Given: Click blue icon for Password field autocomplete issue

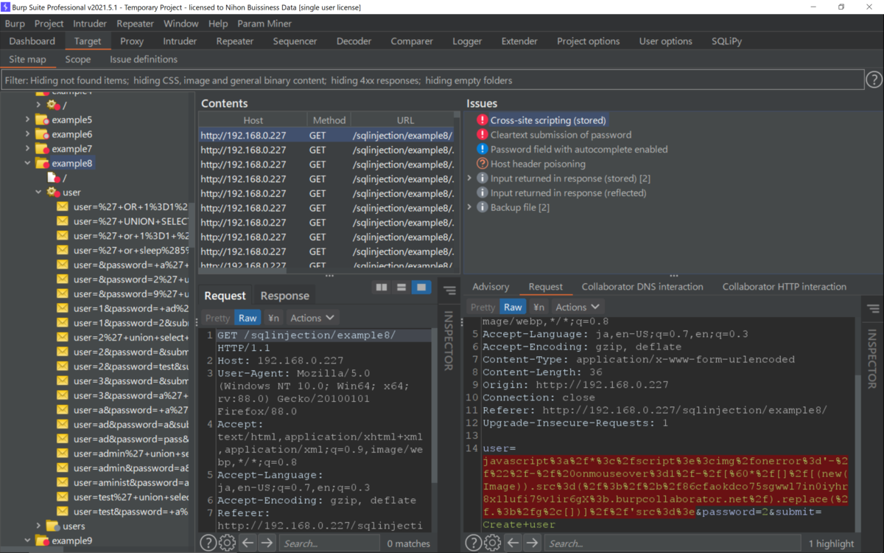Looking at the screenshot, I should click(x=483, y=149).
